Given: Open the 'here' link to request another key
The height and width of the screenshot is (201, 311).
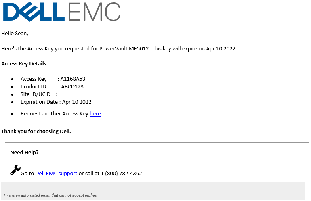Looking at the screenshot, I should (95, 114).
